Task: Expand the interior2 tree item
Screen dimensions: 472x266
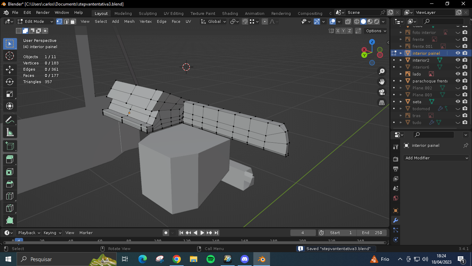Action: [401, 60]
